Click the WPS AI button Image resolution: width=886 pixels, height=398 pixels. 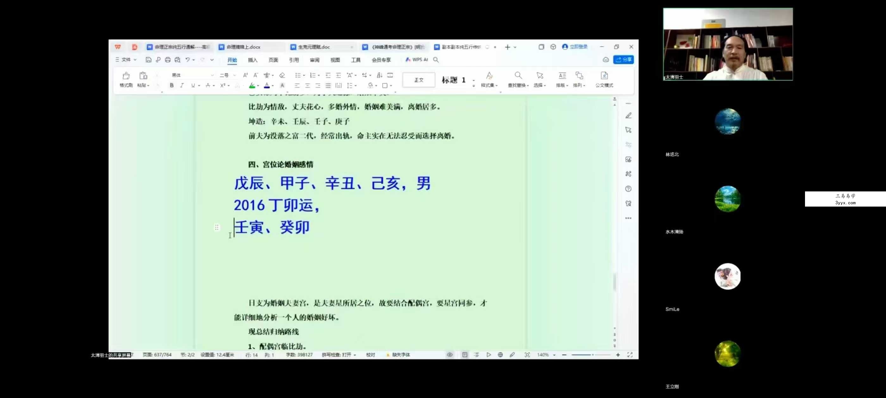(x=416, y=60)
